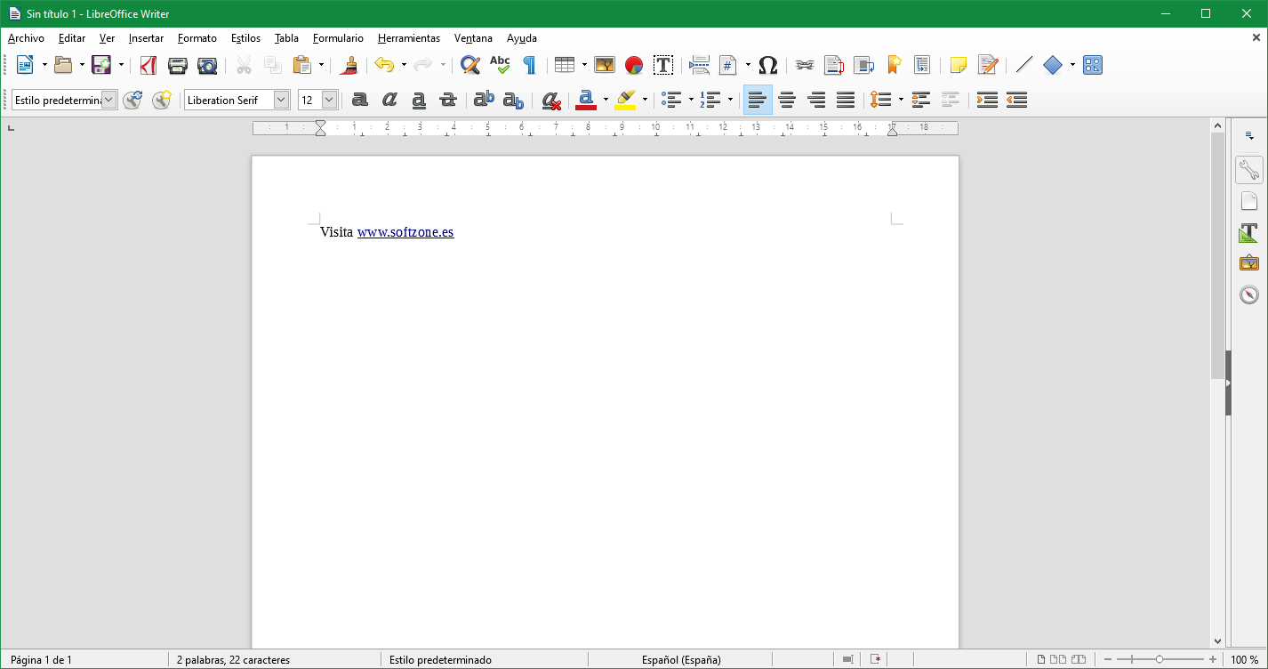
Task: Open the Insertar menu
Action: coord(146,38)
